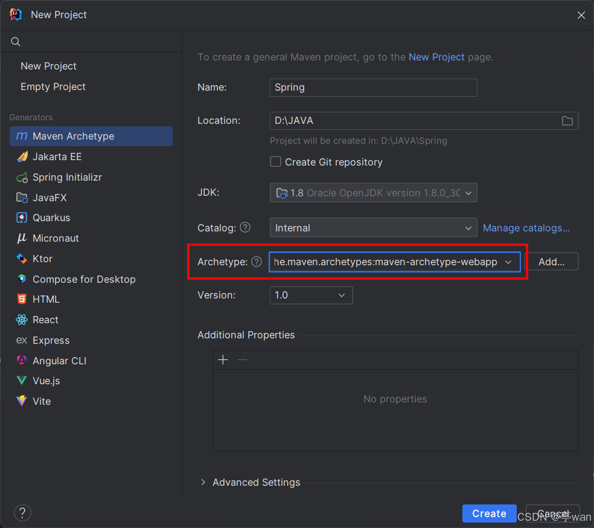The width and height of the screenshot is (594, 528).
Task: Select New Project in left list
Action: [48, 66]
